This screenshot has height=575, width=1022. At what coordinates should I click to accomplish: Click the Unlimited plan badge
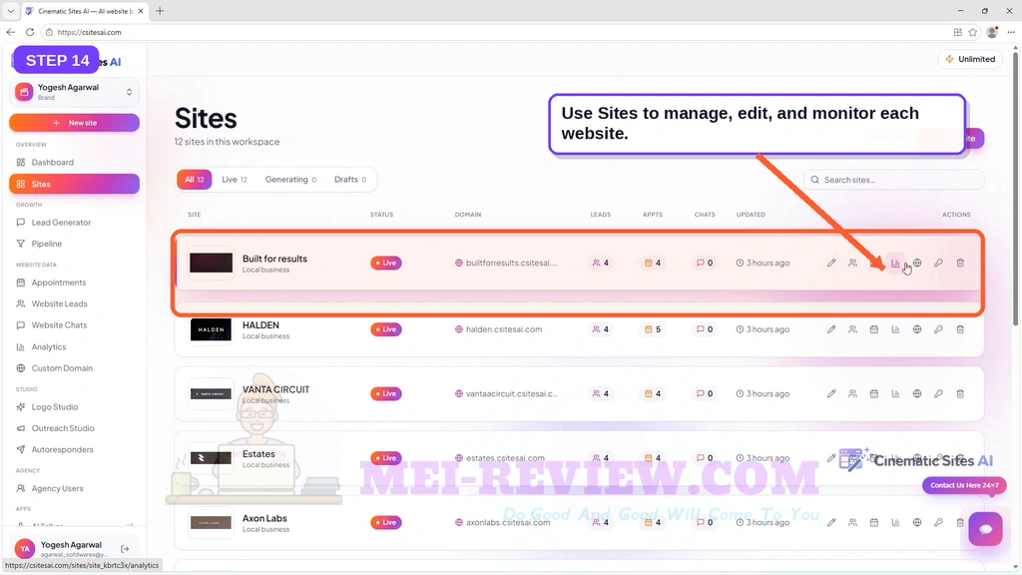[x=971, y=59]
